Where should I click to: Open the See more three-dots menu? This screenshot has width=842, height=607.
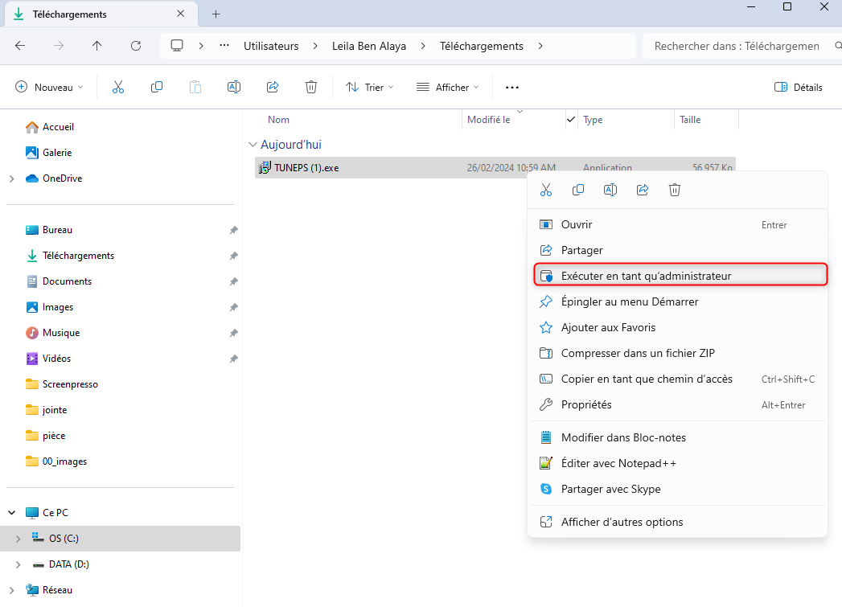512,87
